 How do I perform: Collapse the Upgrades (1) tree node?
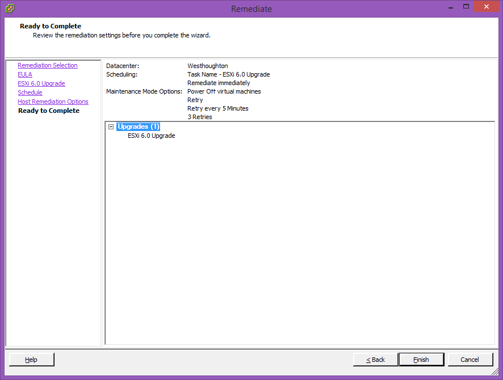(111, 127)
